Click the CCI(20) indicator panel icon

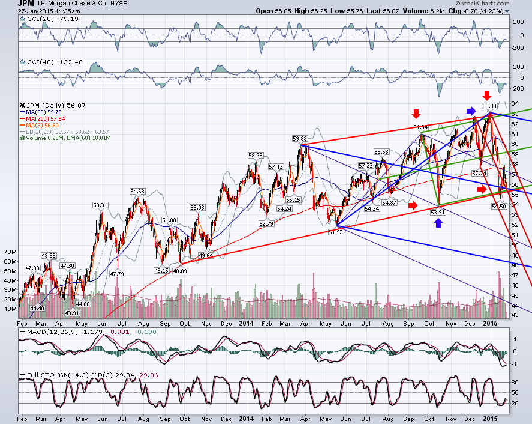pos(23,19)
